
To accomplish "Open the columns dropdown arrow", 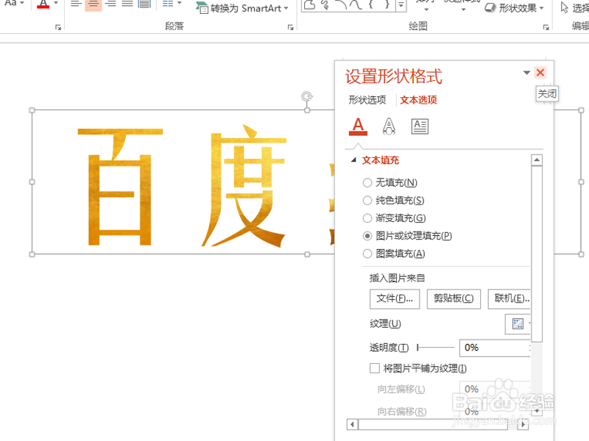I will tap(179, 3).
